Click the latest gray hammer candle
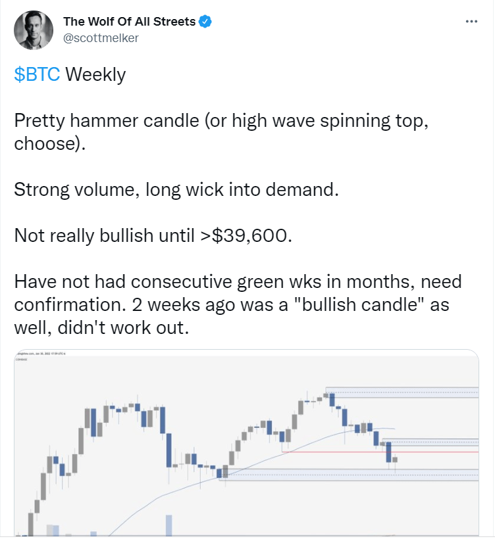 point(395,460)
